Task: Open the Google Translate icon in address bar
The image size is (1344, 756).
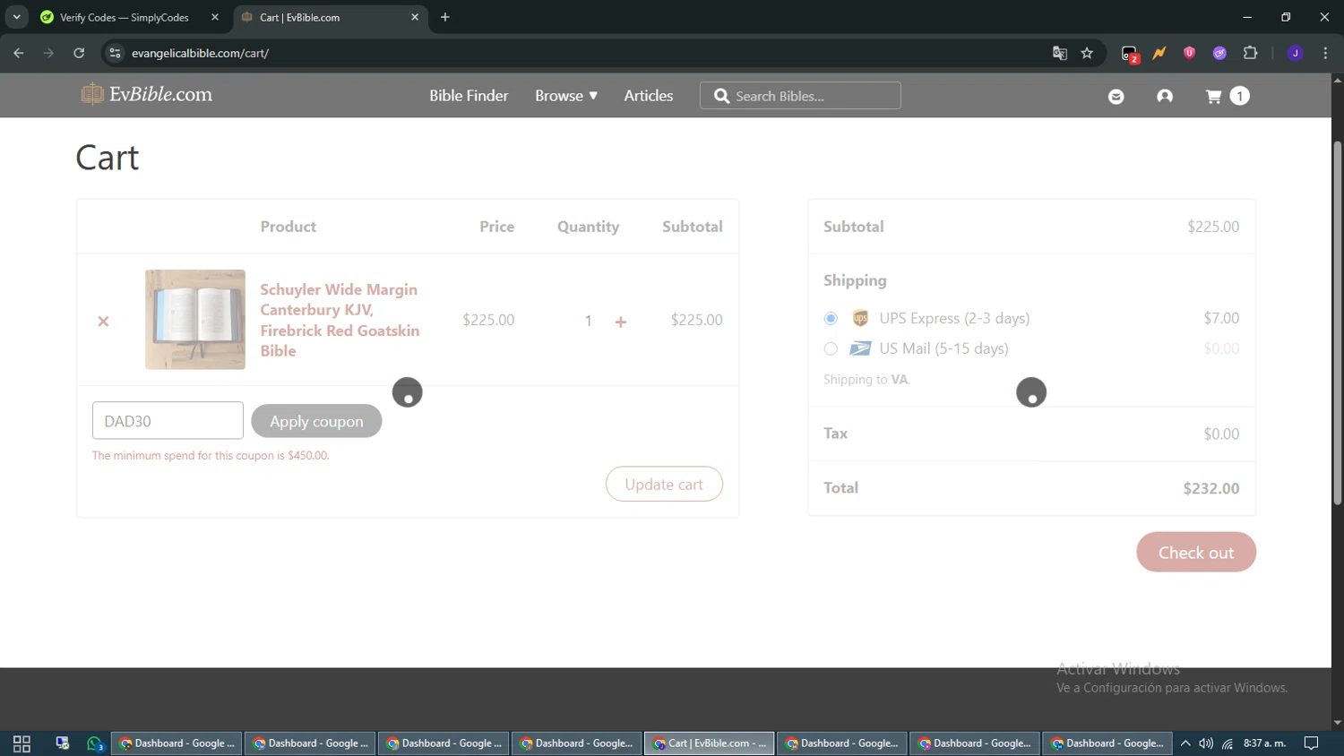Action: 1060,53
